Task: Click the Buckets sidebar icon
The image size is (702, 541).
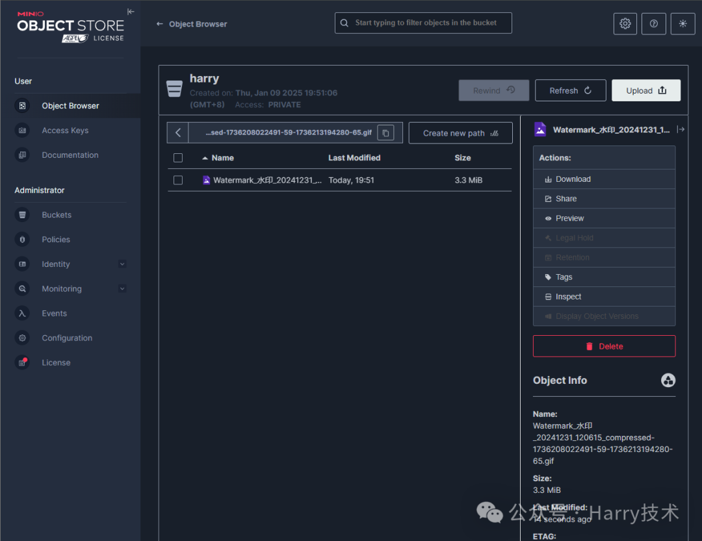Action: pyautogui.click(x=22, y=215)
